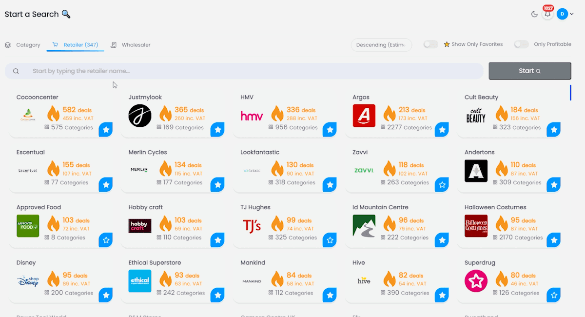
Task: Toggle favorite star on Escentual card
Action: tap(106, 185)
